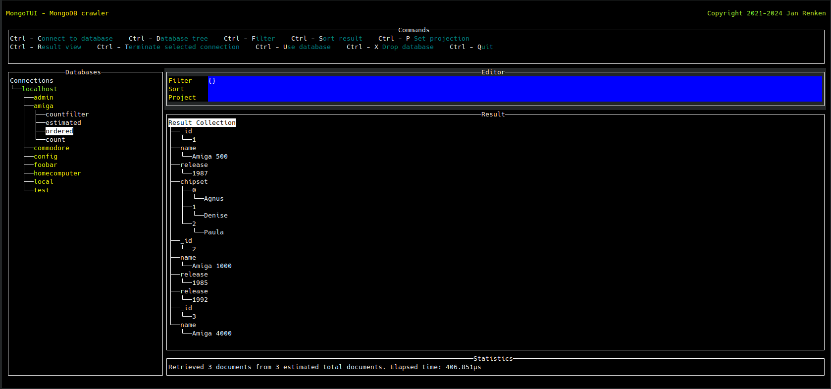Expand the config database

coord(46,157)
